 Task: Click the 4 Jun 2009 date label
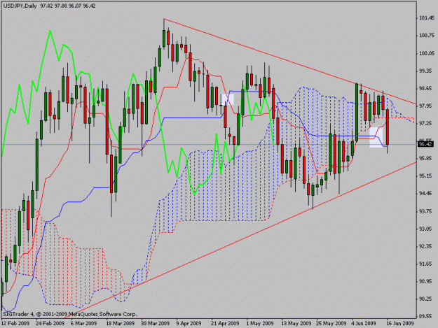[364, 324]
